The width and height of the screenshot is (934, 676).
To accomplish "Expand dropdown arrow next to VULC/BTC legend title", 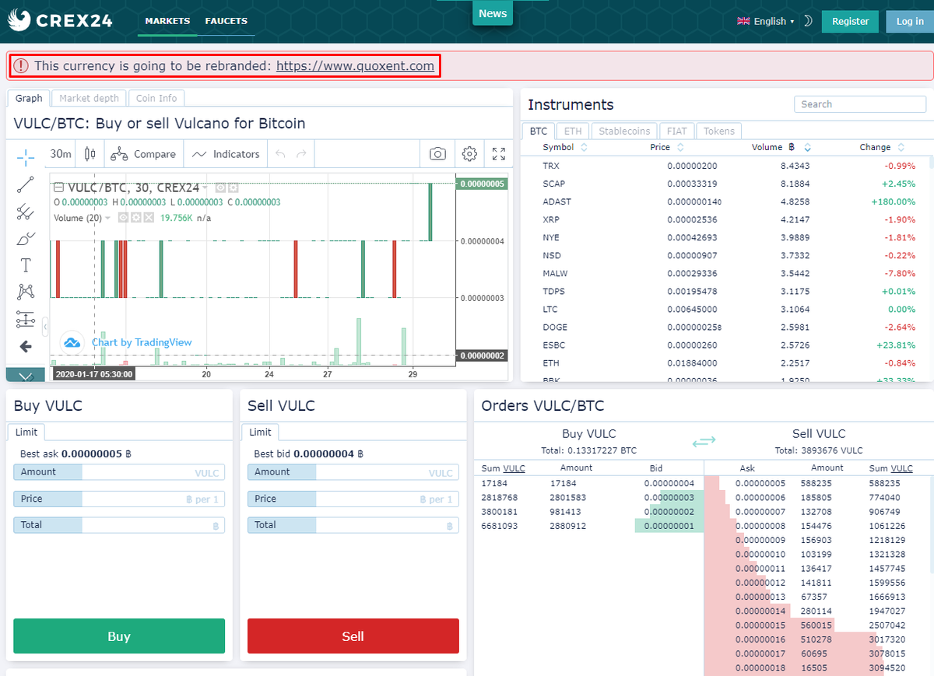I will coord(205,187).
